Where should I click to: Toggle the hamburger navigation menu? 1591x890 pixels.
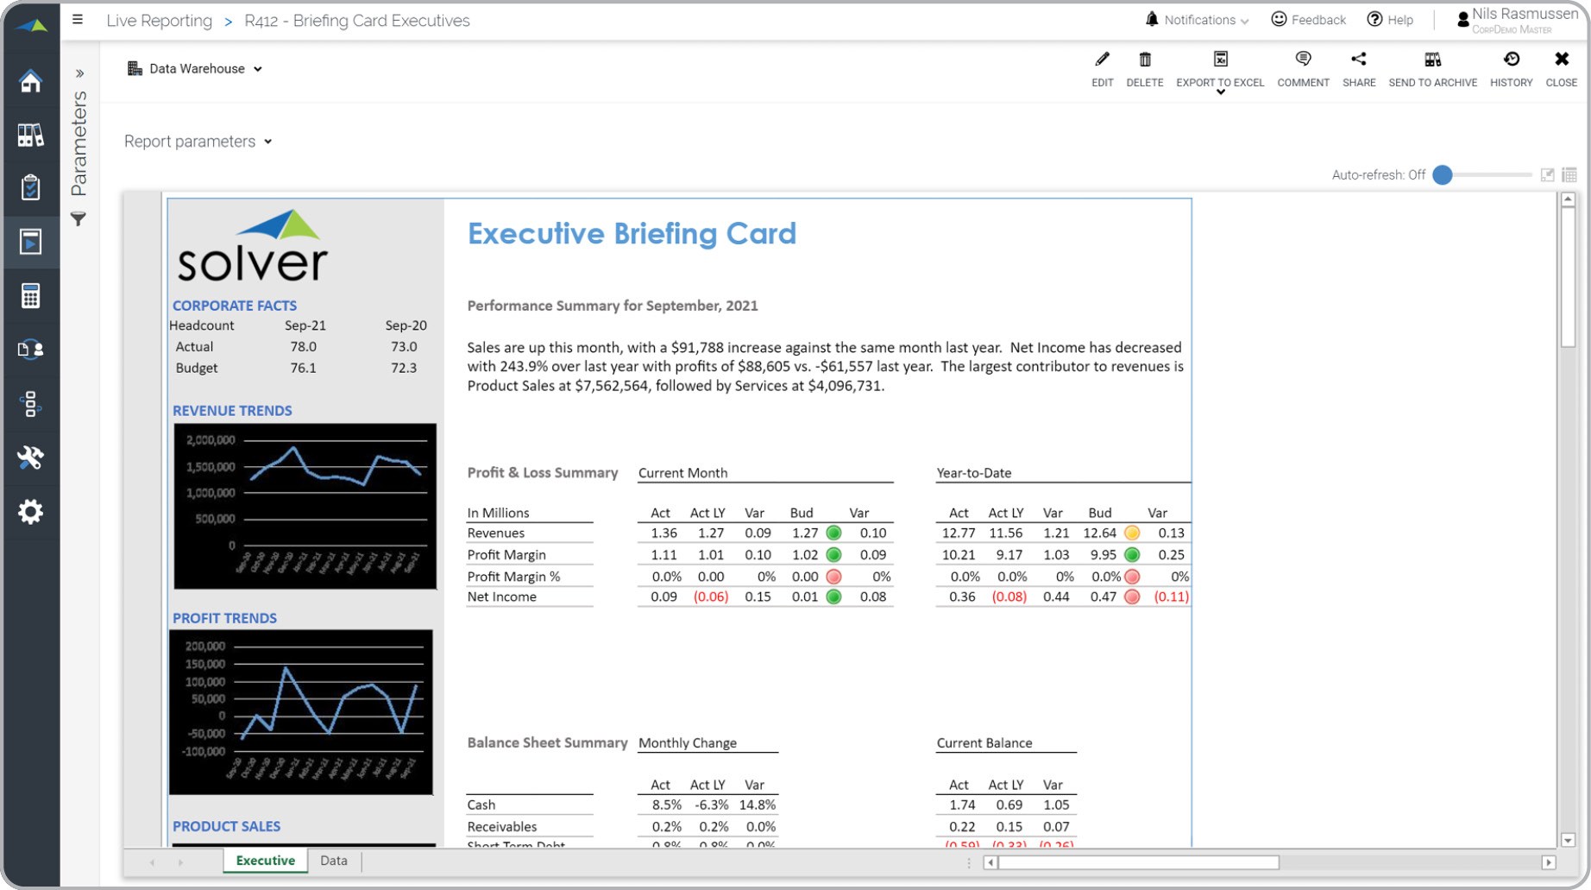pyautogui.click(x=78, y=20)
